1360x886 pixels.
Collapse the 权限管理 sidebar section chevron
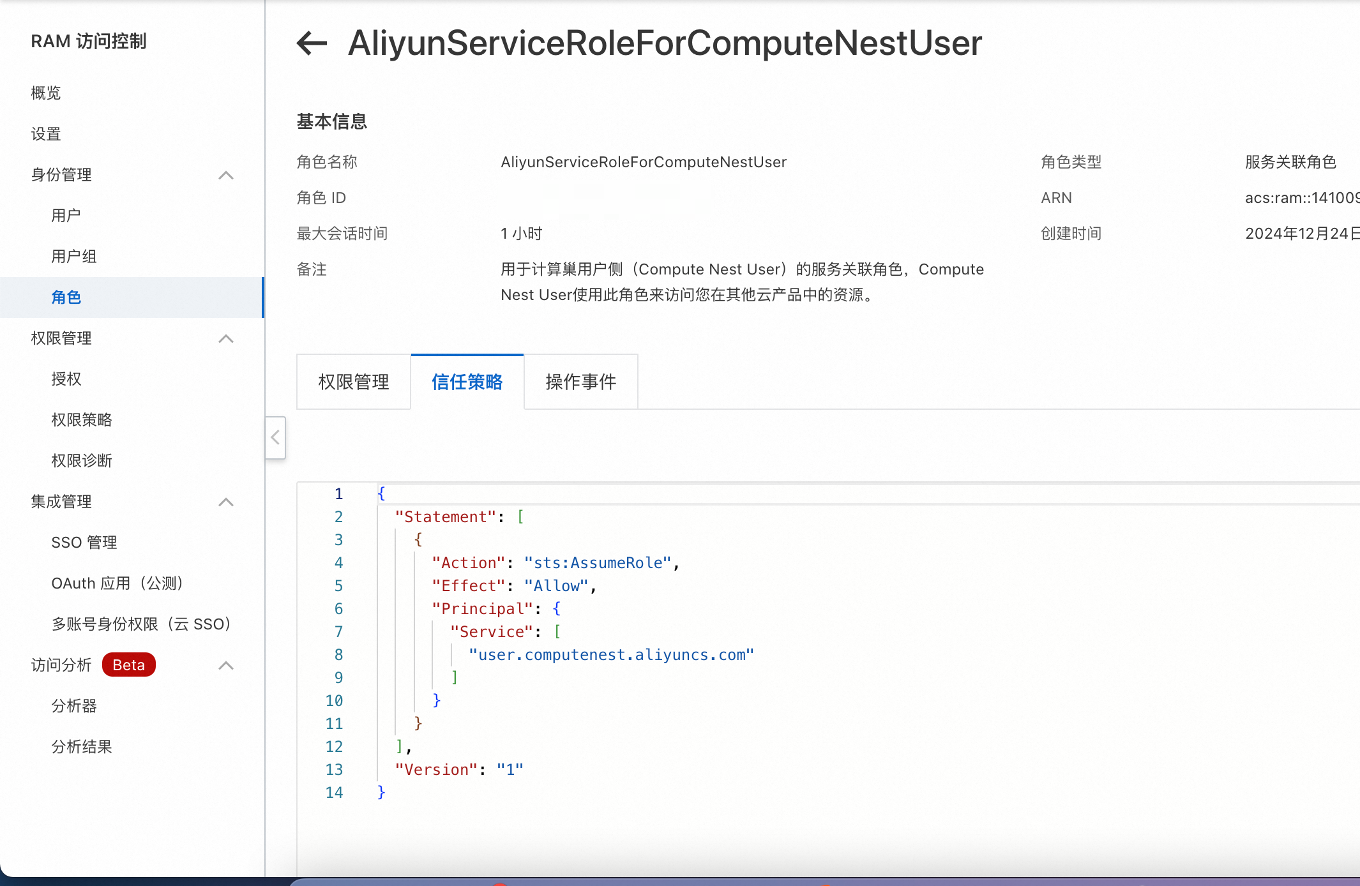(x=226, y=338)
